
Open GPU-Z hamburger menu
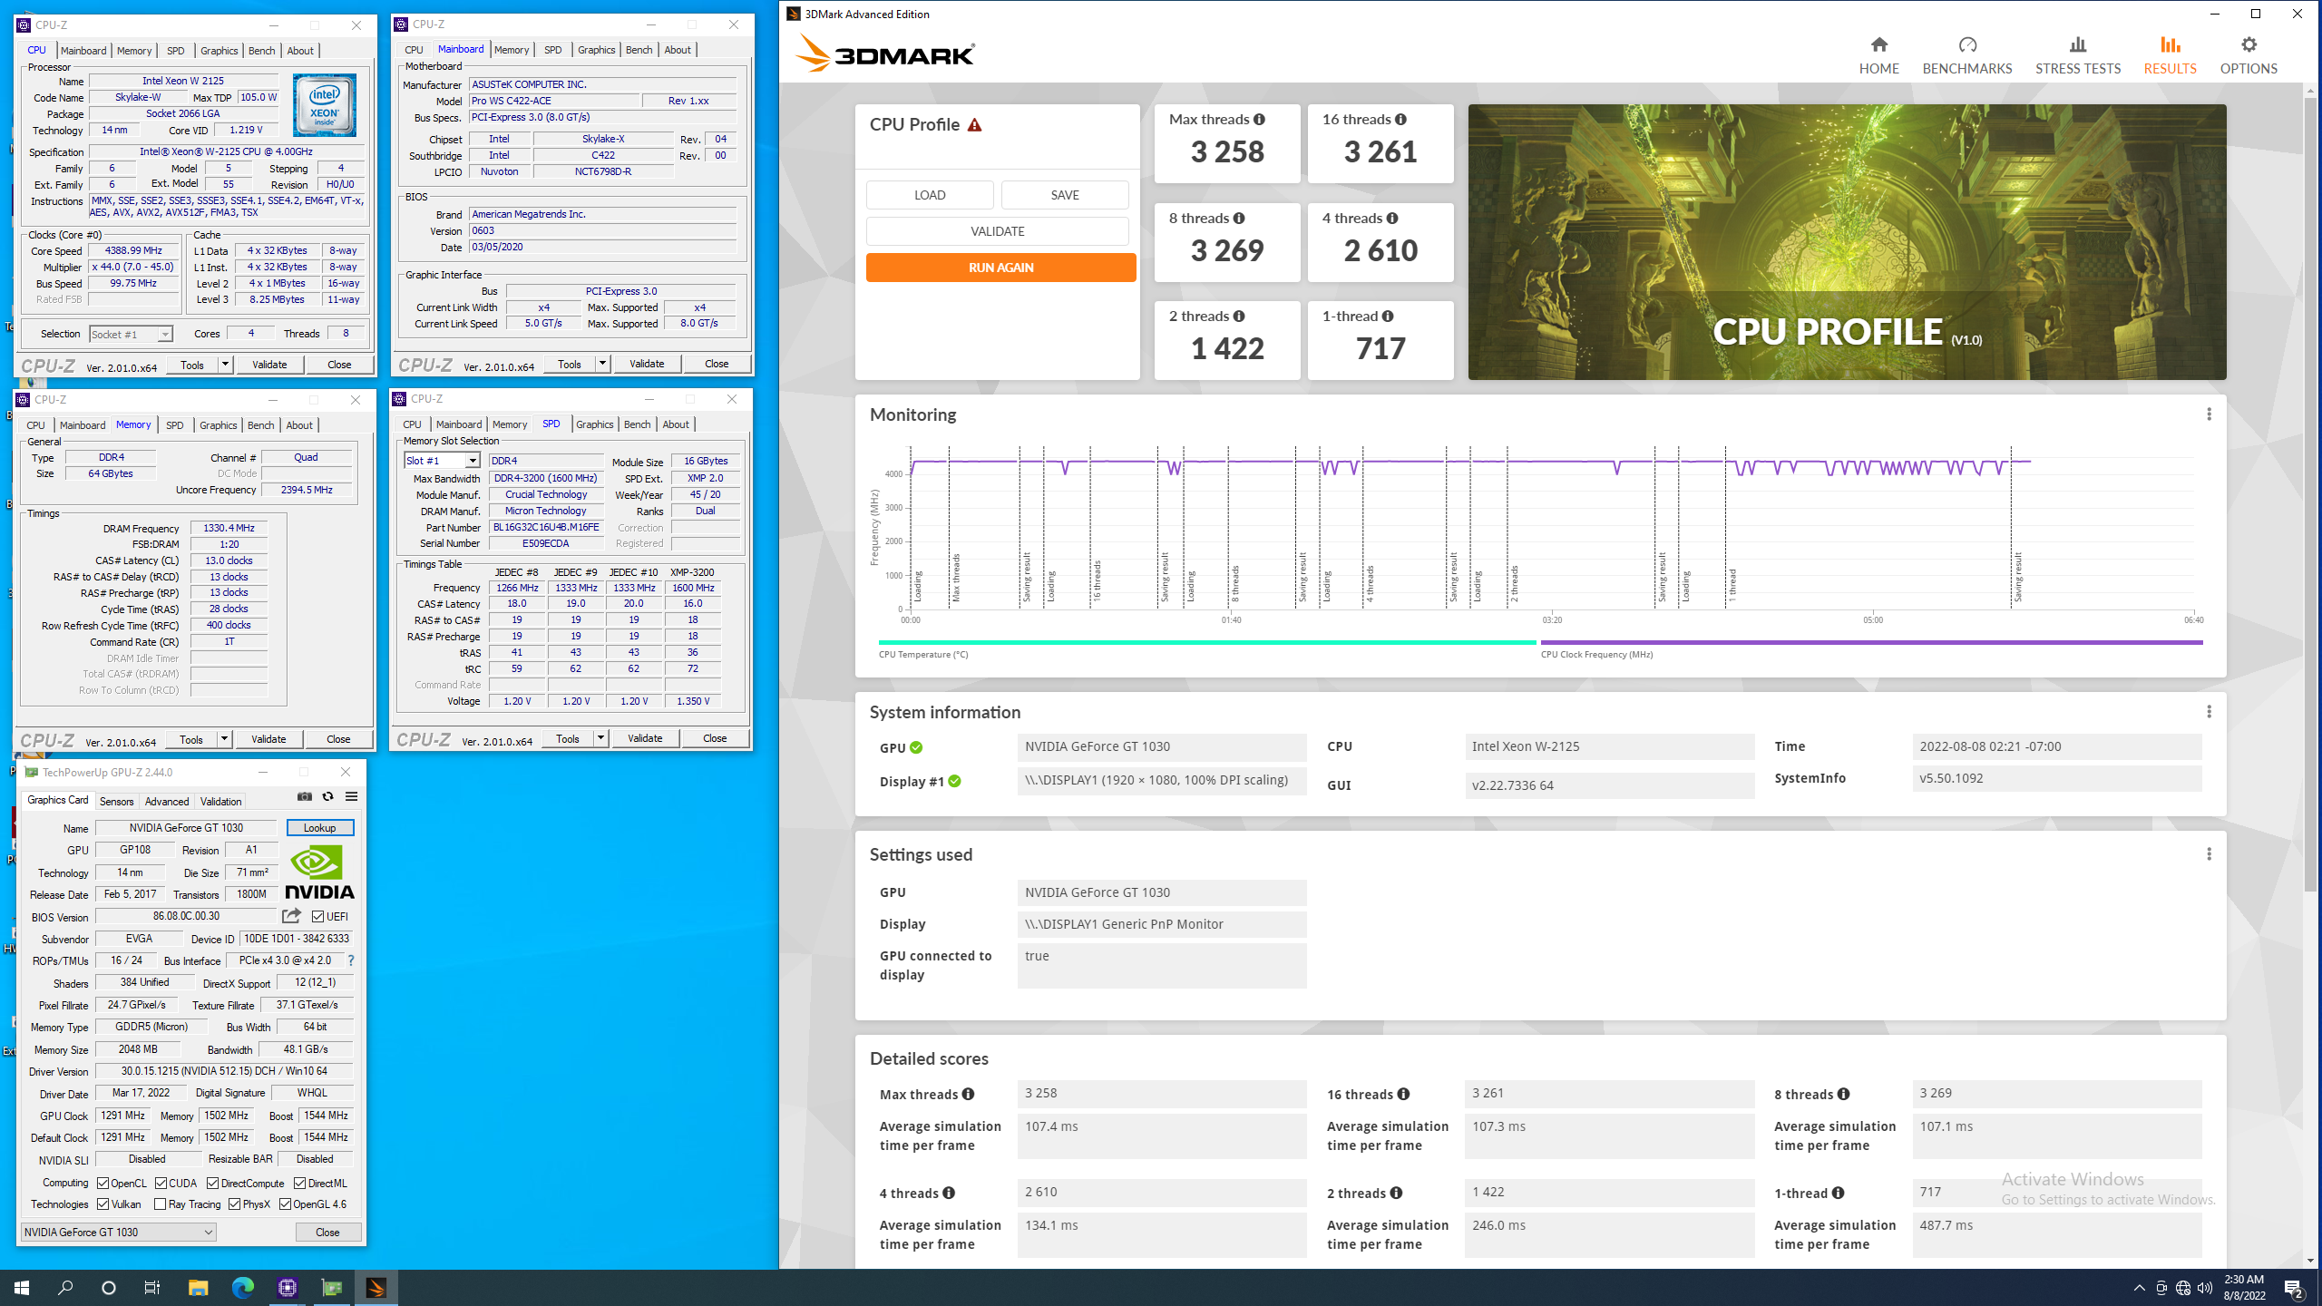[351, 797]
